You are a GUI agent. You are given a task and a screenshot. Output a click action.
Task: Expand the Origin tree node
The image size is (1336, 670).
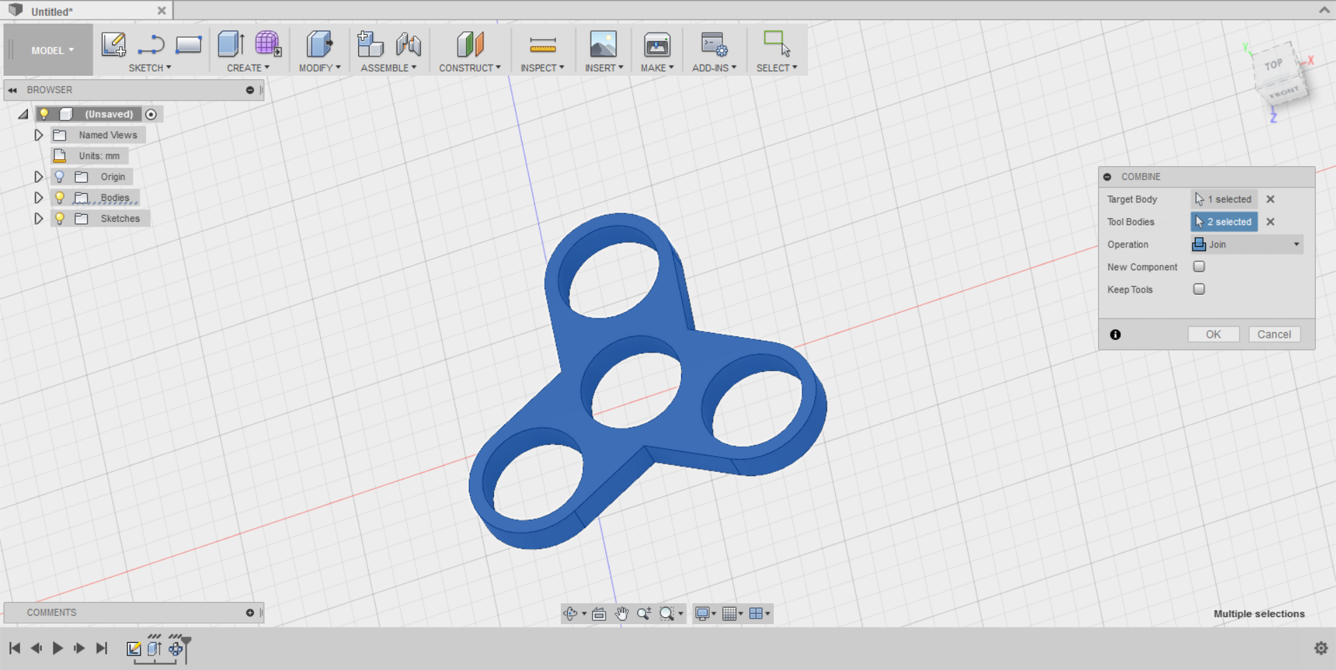click(x=38, y=177)
